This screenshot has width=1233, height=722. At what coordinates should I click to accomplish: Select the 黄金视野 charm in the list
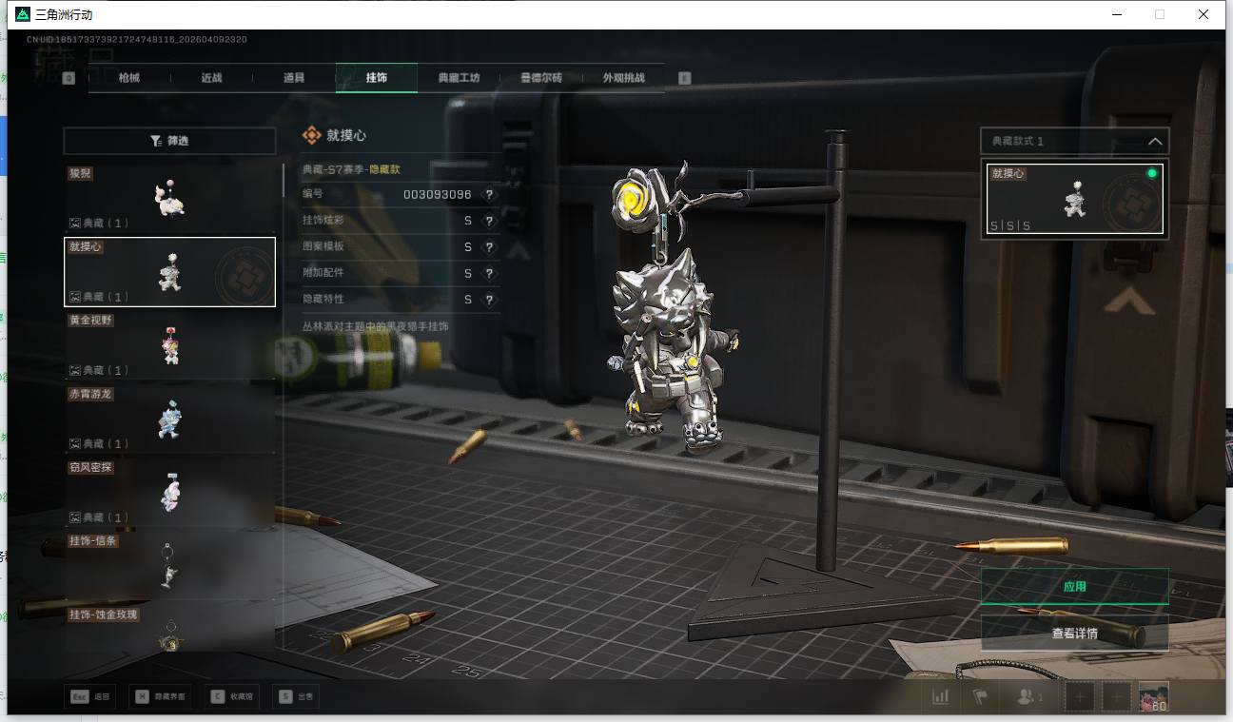tap(169, 345)
